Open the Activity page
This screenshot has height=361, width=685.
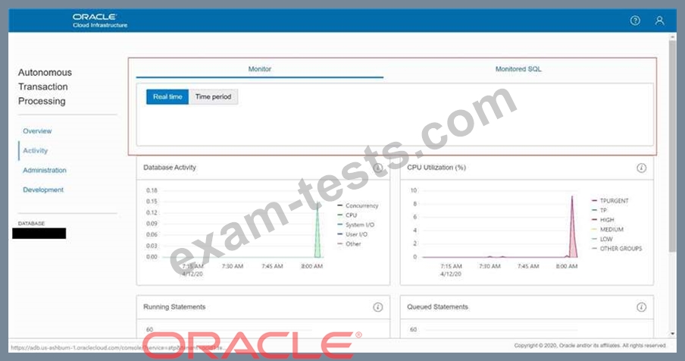click(x=35, y=151)
